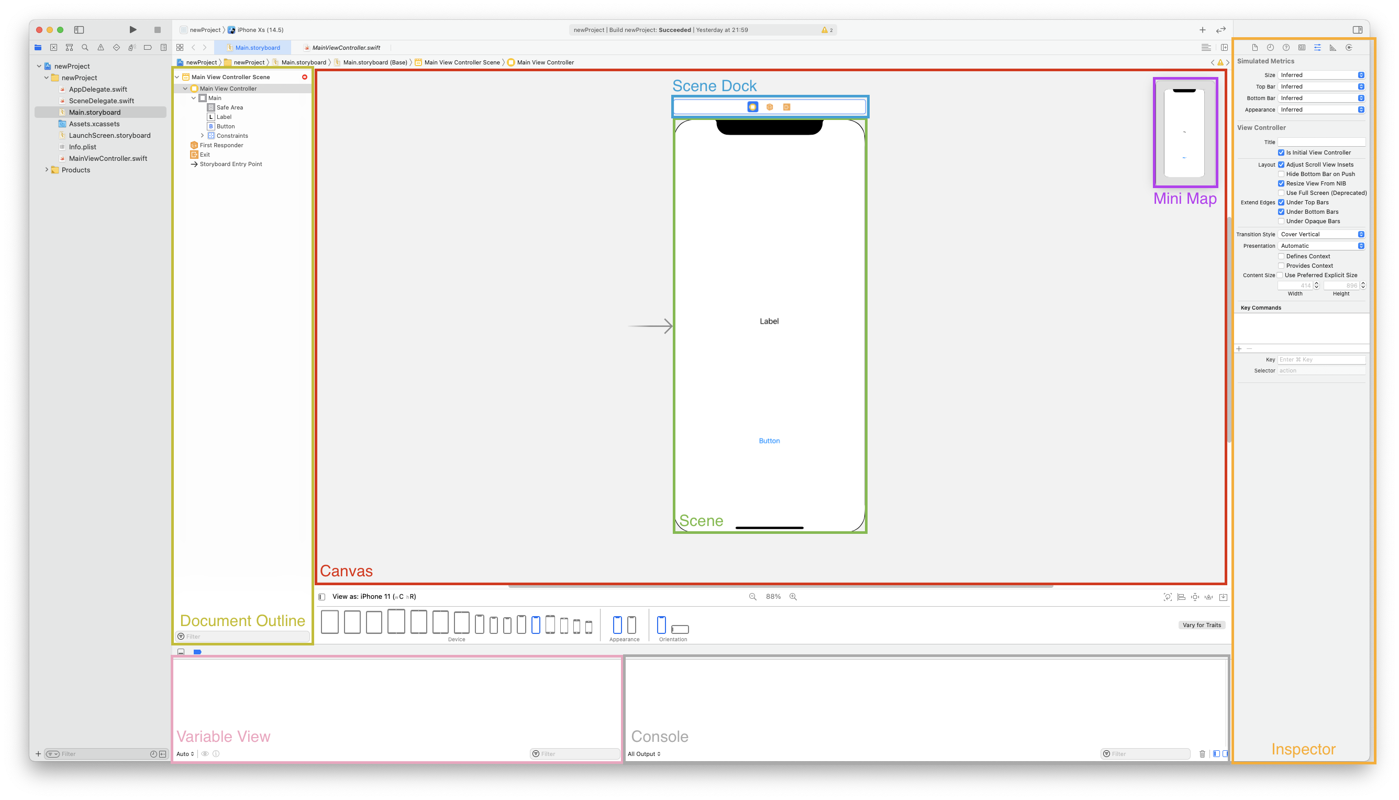Enable Hide Bottom Bar on Push

1281,174
